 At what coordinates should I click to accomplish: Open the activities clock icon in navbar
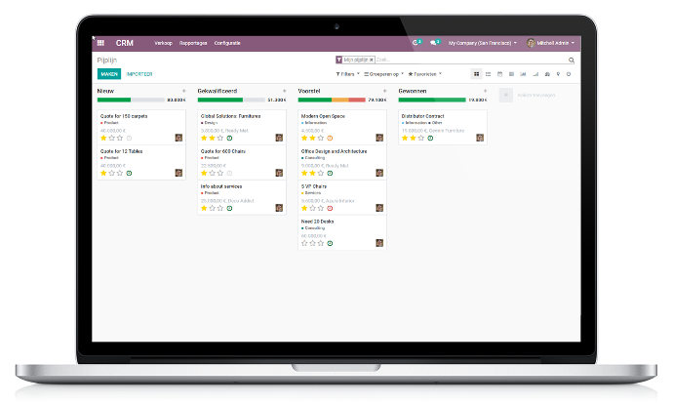tap(416, 43)
